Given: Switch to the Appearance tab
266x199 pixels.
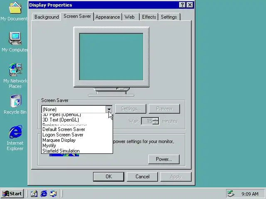Looking at the screenshot, I should click(x=108, y=17).
